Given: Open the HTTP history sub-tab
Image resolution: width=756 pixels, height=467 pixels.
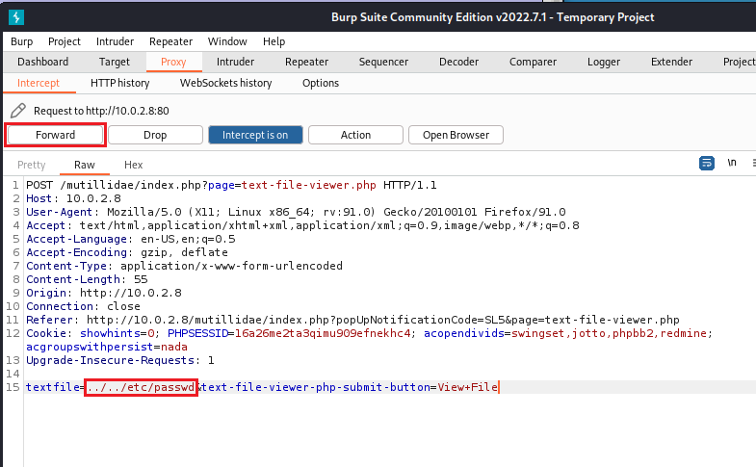Looking at the screenshot, I should [x=120, y=83].
